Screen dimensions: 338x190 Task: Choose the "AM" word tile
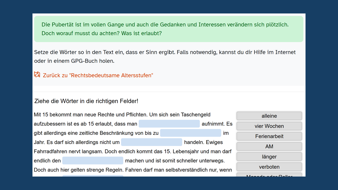pyautogui.click(x=269, y=146)
